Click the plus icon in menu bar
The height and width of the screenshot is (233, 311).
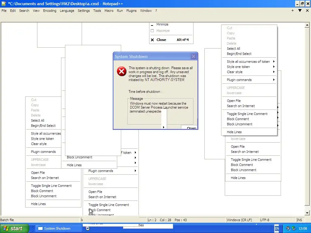pos(292,11)
